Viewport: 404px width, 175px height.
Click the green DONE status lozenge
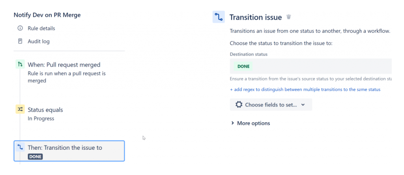[x=243, y=66]
